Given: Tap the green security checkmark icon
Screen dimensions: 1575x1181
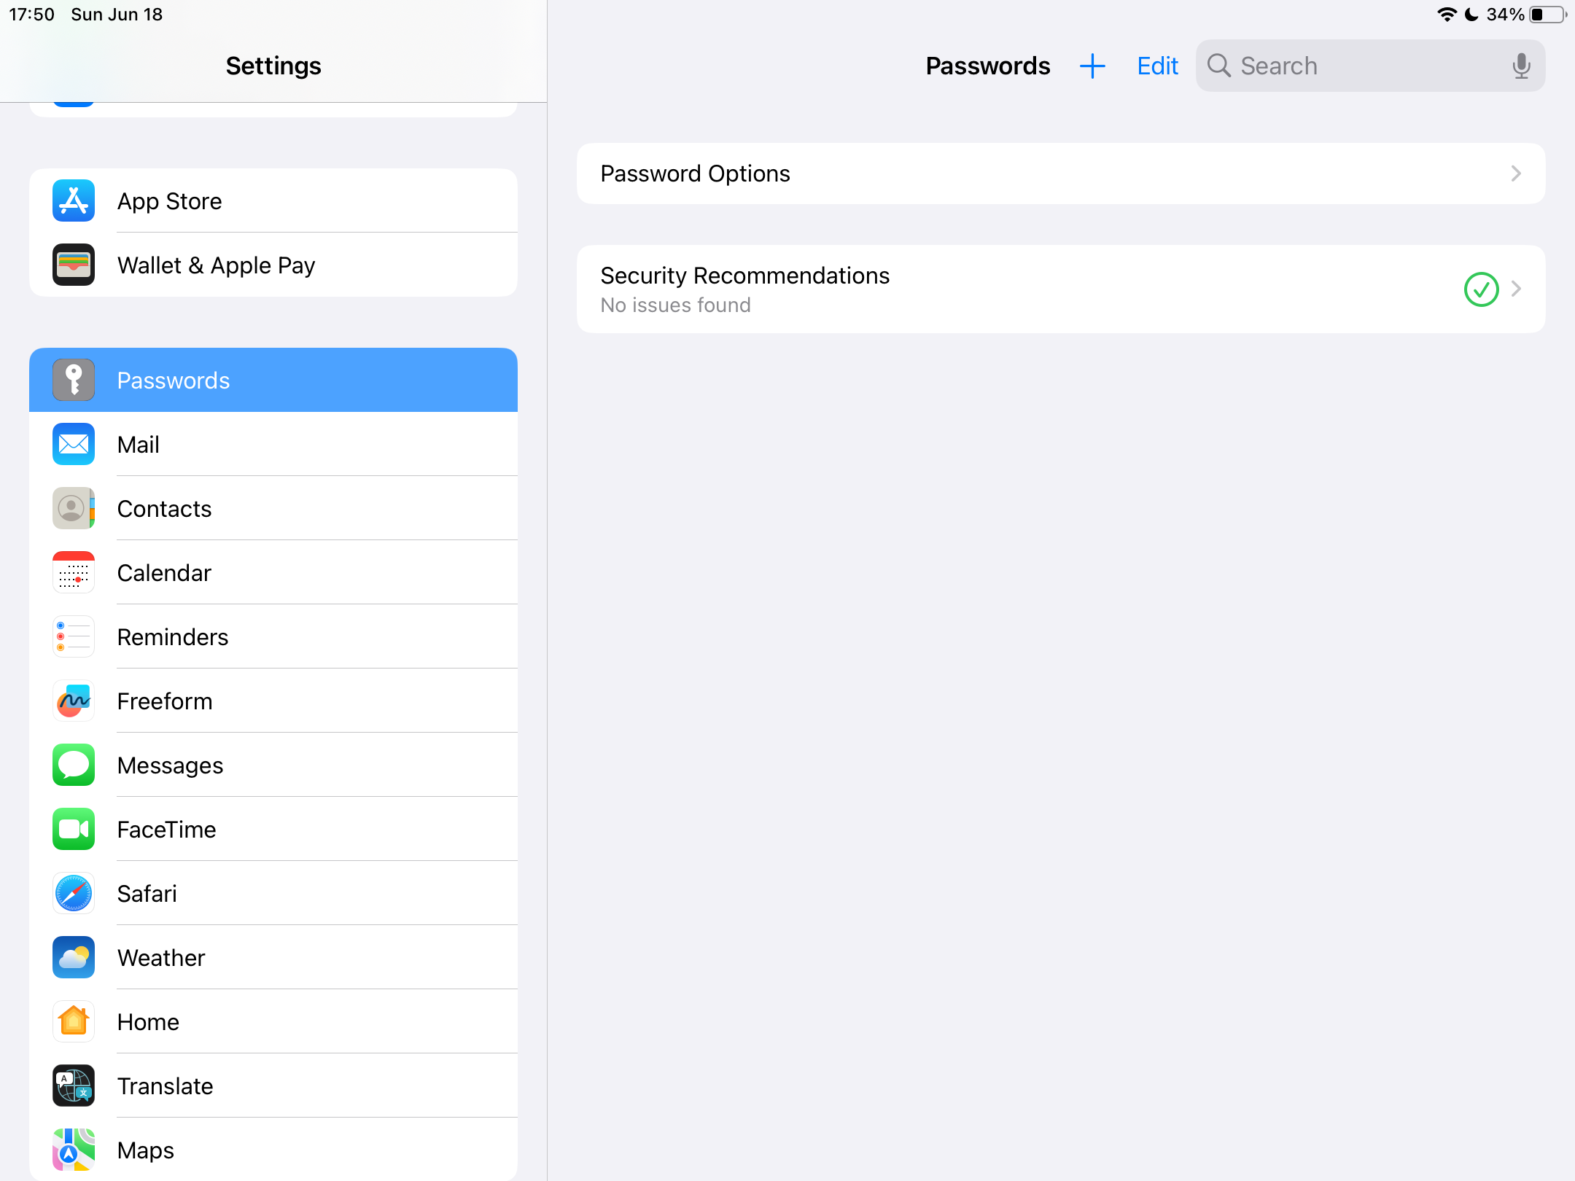Looking at the screenshot, I should pos(1481,289).
